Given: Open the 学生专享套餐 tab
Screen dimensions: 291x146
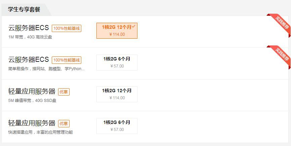Looking at the screenshot, I should (x=24, y=9).
